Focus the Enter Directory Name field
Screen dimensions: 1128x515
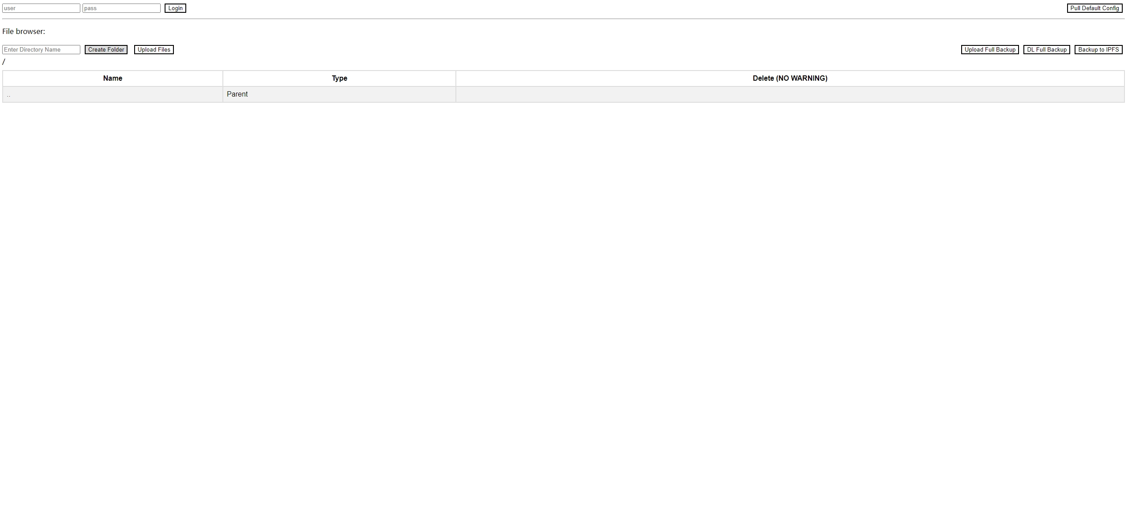[x=41, y=49]
